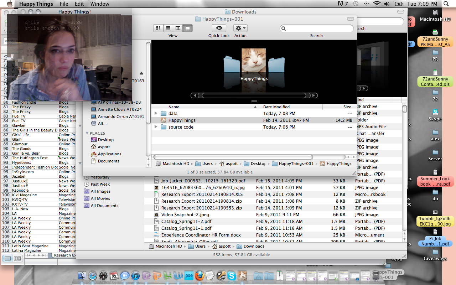Click the Cover Flow scrollbar right arrow
The height and width of the screenshot is (285, 456).
(313, 95)
